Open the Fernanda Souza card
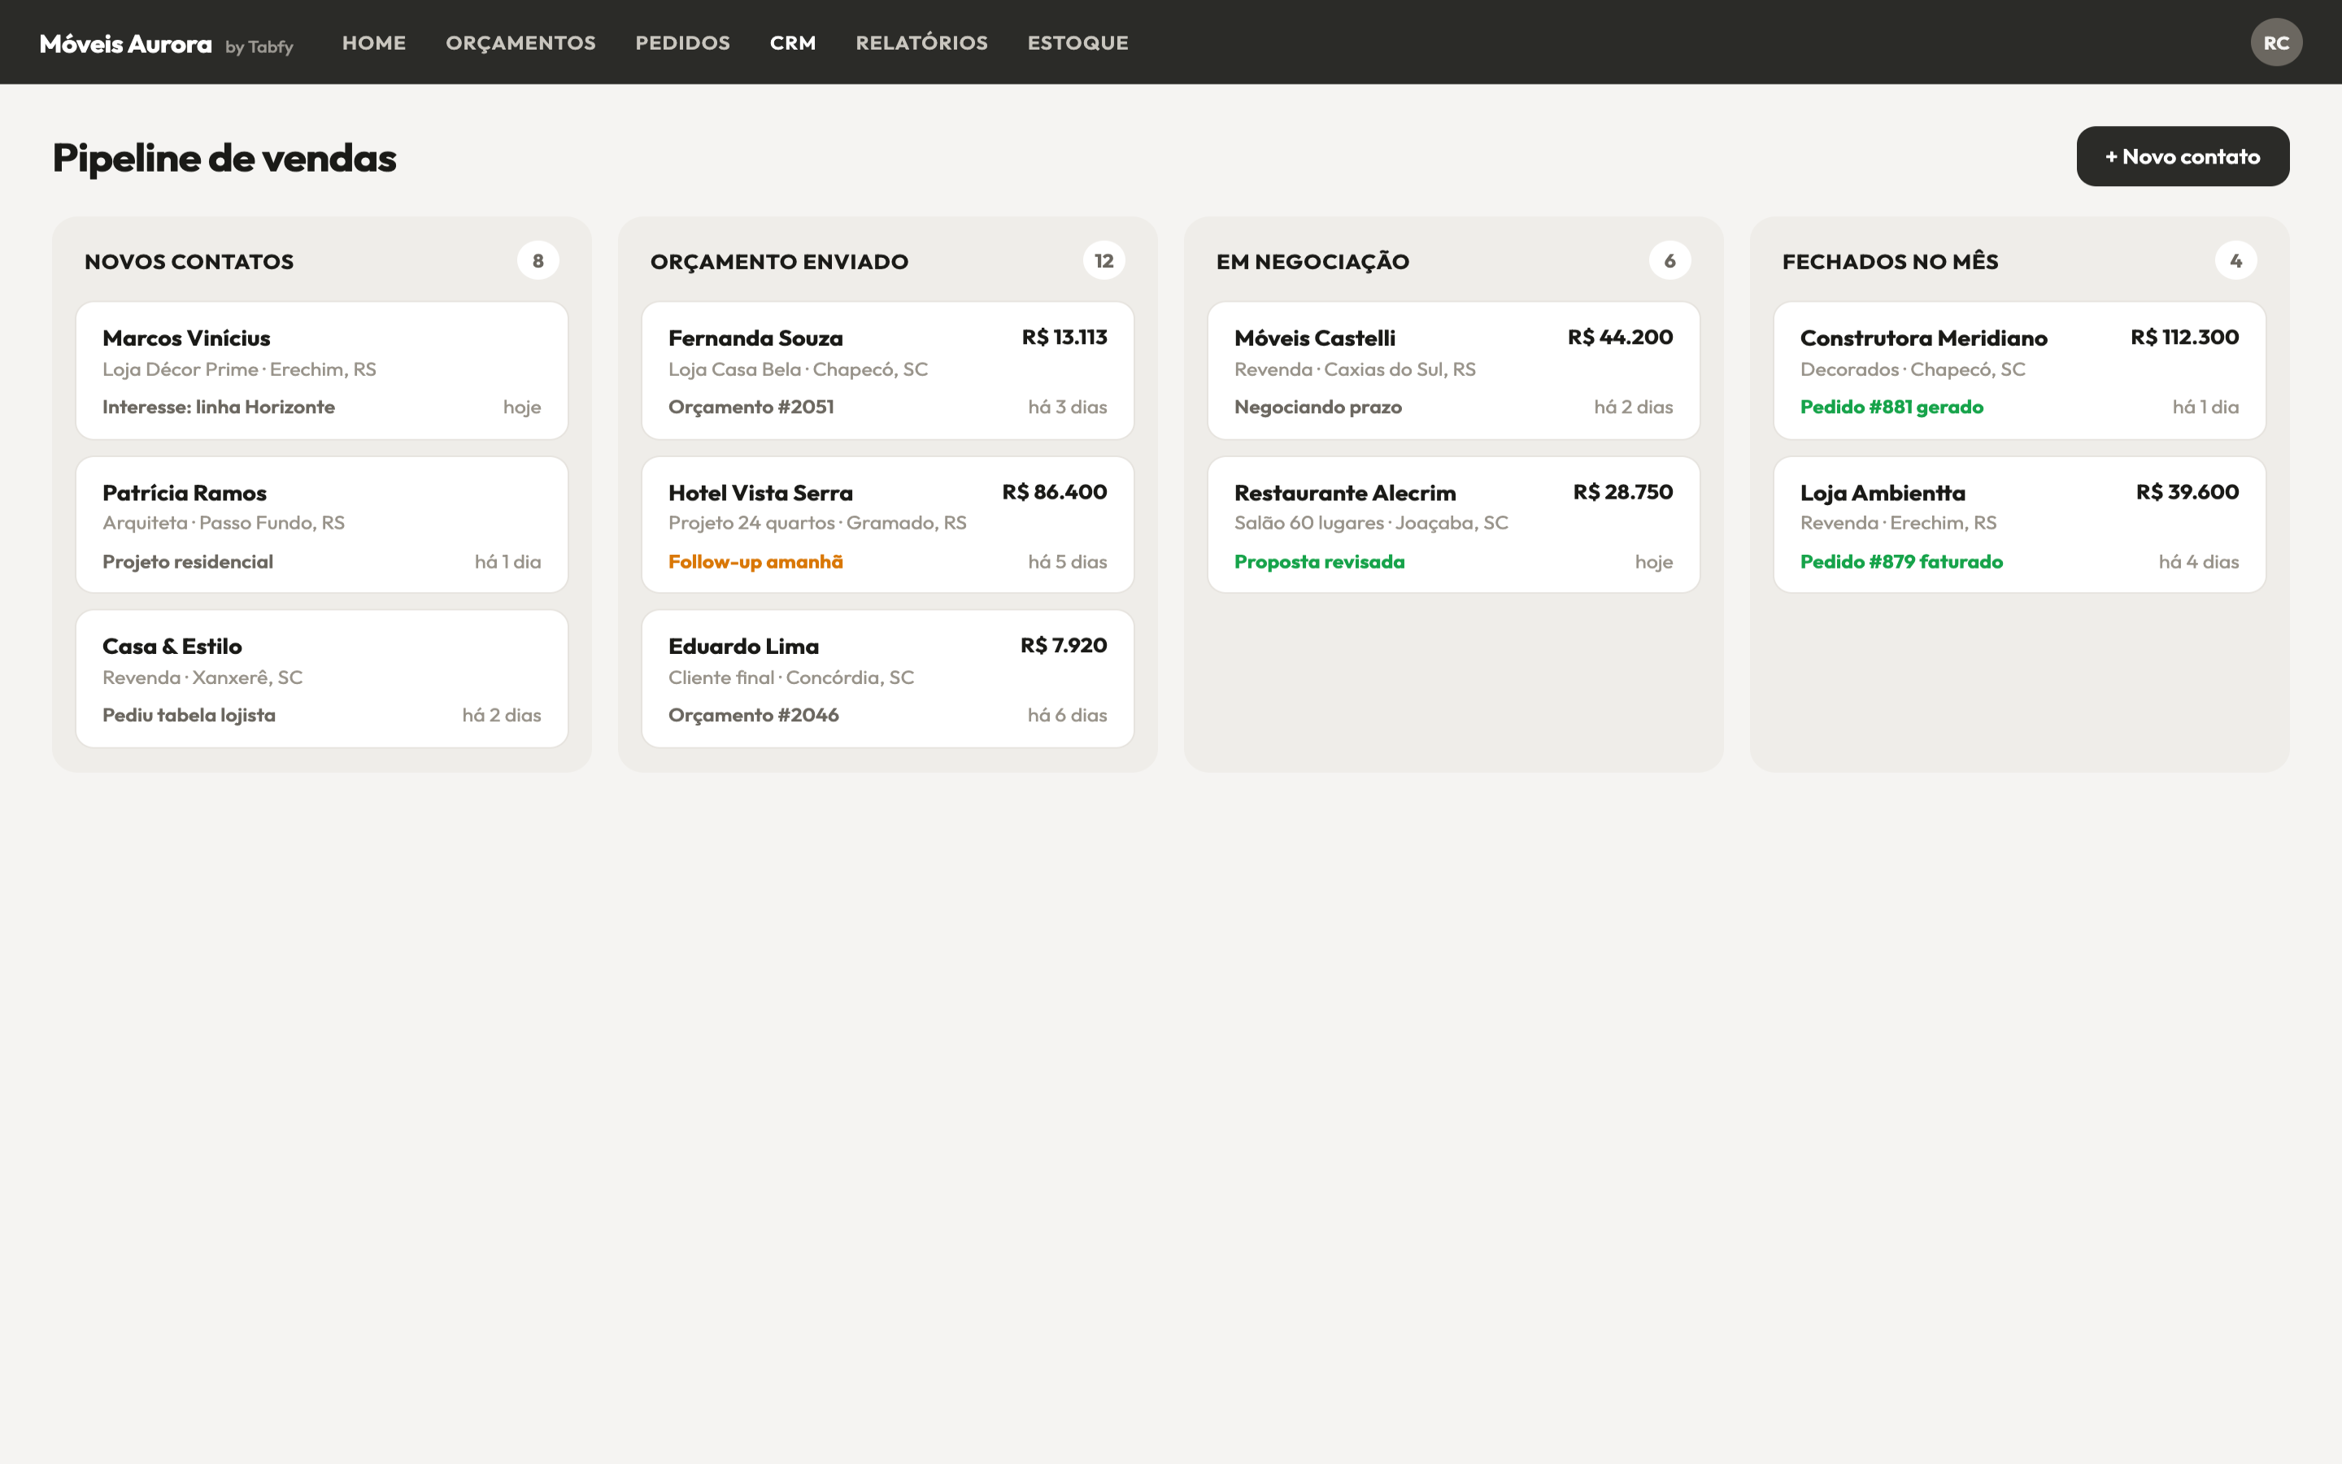Screen dimensions: 2342x1464 coord(887,371)
